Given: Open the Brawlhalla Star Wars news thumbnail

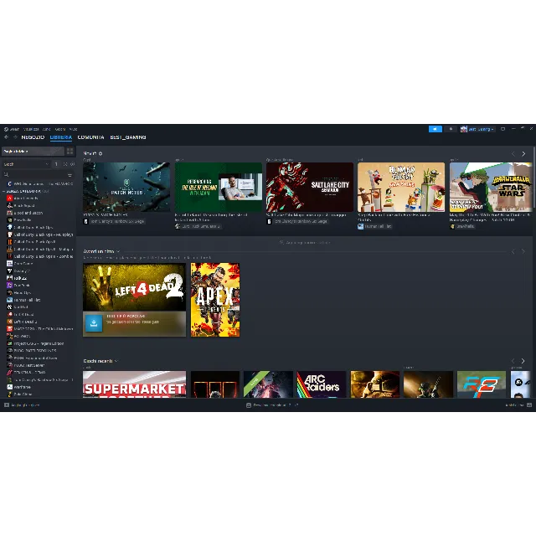Looking at the screenshot, I should click(491, 187).
